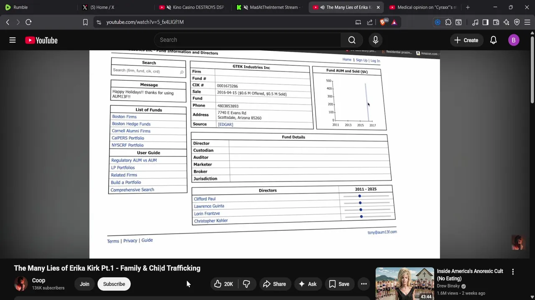Open Inside America's Anorexic Cult video title
The height and width of the screenshot is (300, 535).
tap(470, 275)
